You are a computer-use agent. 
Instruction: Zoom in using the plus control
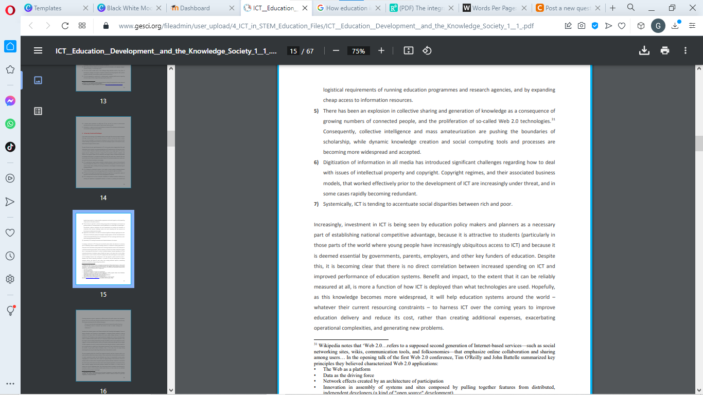(380, 50)
